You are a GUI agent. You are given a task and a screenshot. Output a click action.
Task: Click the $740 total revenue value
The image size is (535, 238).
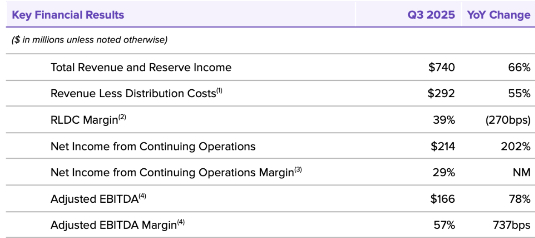coord(441,67)
